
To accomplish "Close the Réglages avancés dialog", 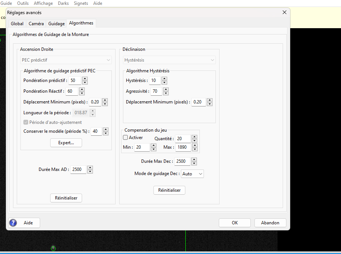I will 285,12.
